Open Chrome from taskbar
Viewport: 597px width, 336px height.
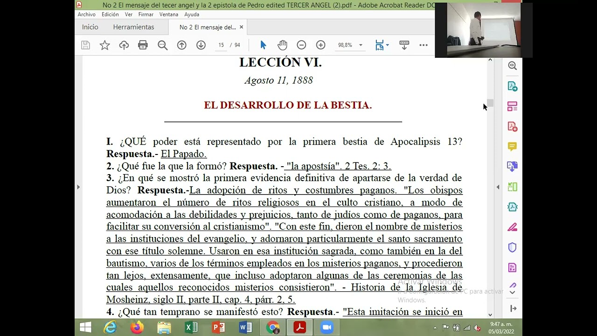[273, 328]
